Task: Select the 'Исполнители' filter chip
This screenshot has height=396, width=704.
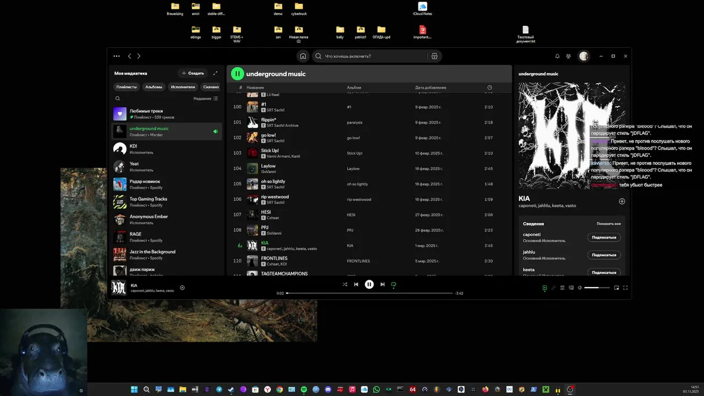Action: [x=183, y=87]
